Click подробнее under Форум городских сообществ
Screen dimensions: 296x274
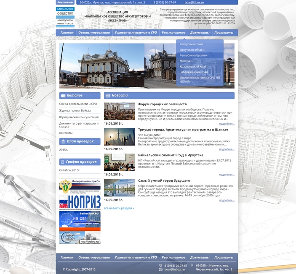pyautogui.click(x=227, y=124)
